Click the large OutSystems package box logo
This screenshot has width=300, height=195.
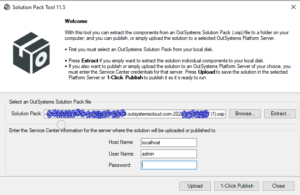pos(31,53)
